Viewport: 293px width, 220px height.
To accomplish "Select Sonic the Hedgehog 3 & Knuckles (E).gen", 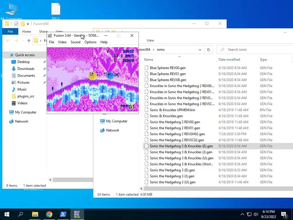I will point(181,146).
